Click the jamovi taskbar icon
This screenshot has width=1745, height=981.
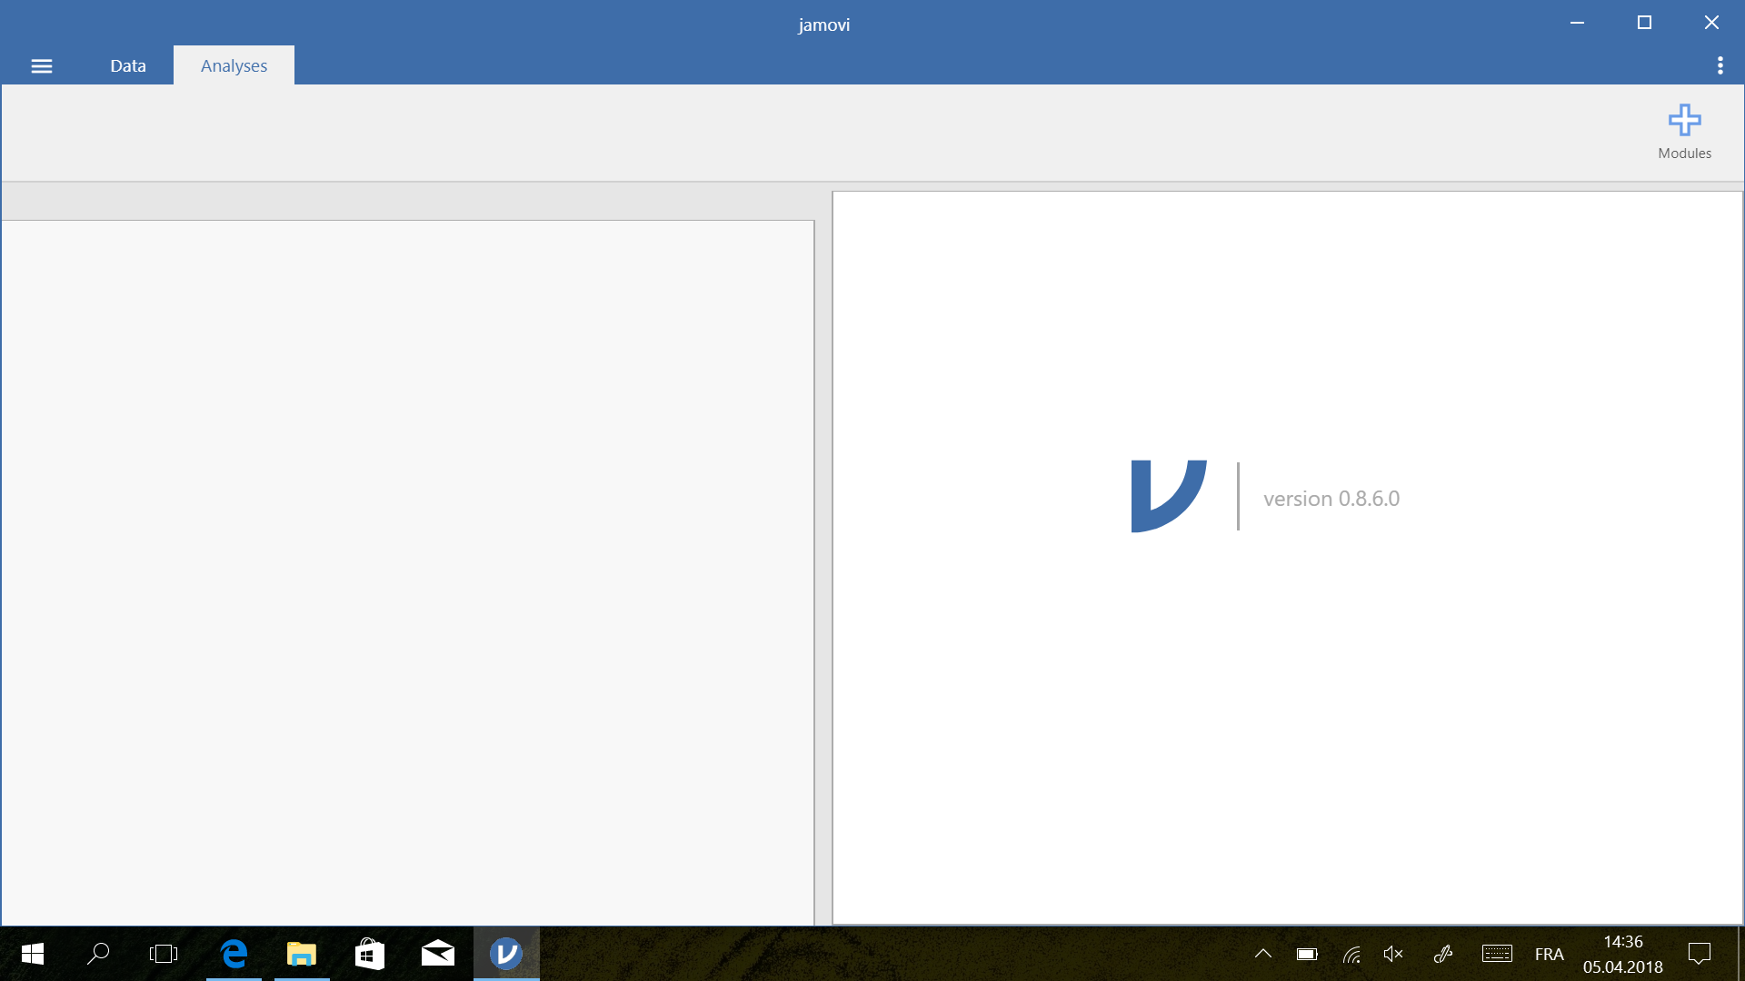coord(506,954)
